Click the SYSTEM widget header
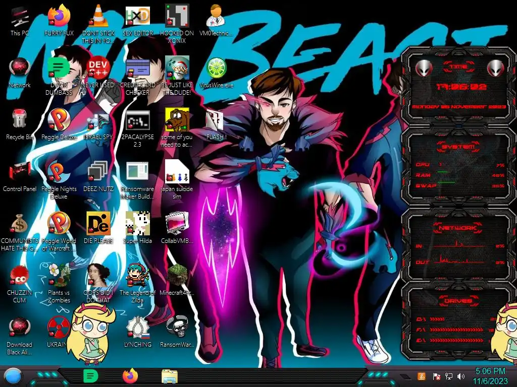Viewport: 517px width, 387px height. pos(458,147)
